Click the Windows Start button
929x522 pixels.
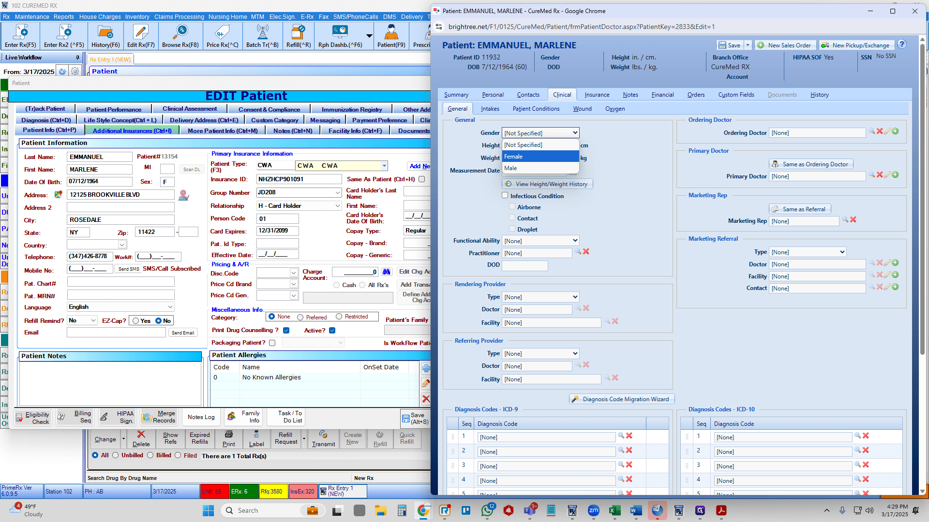tap(209, 510)
